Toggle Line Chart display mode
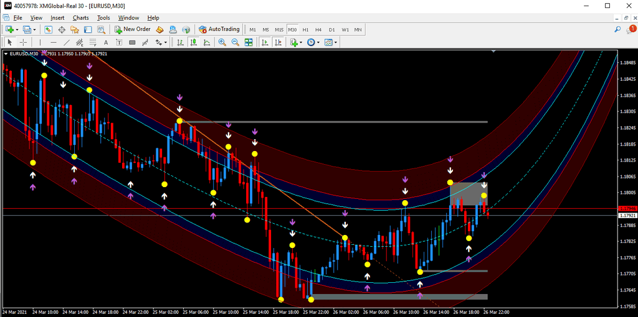This screenshot has width=638, height=317. coord(207,42)
